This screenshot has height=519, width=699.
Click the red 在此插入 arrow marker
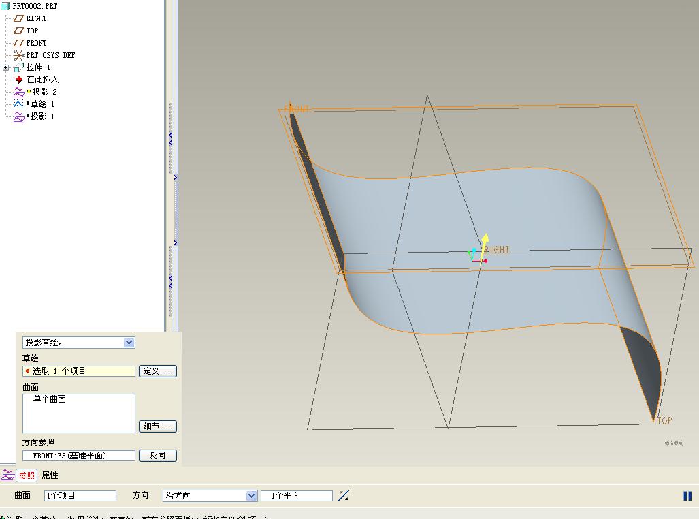pos(19,80)
